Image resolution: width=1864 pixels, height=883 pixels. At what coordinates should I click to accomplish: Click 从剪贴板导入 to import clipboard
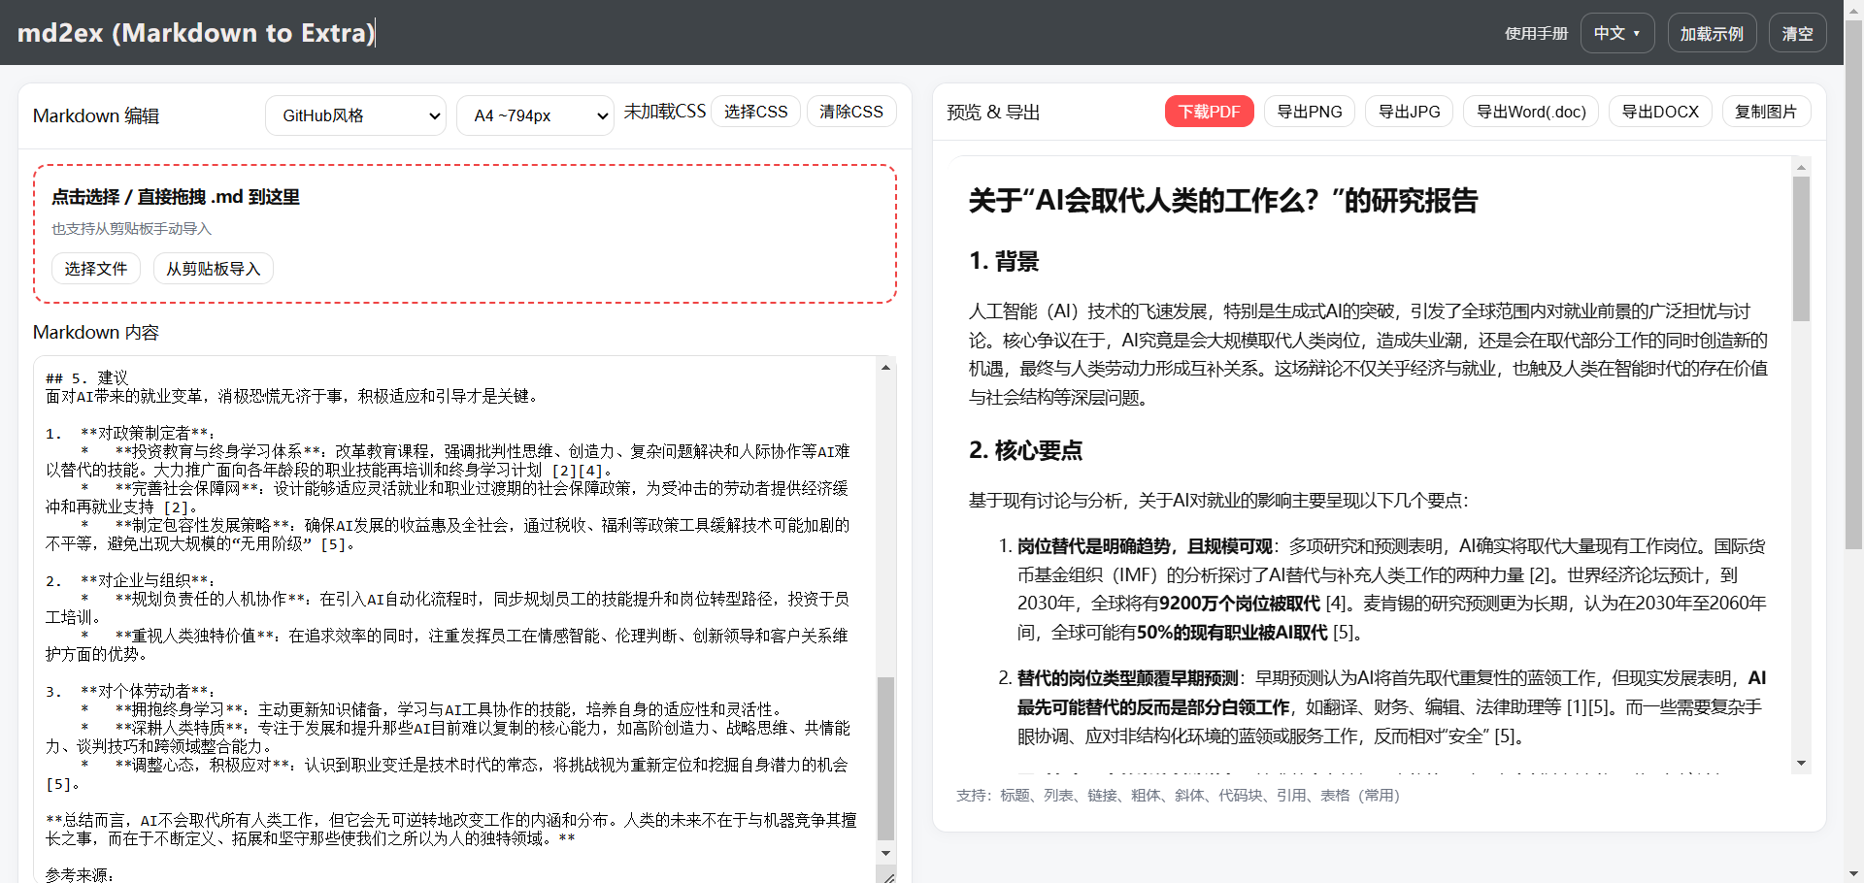click(x=213, y=269)
